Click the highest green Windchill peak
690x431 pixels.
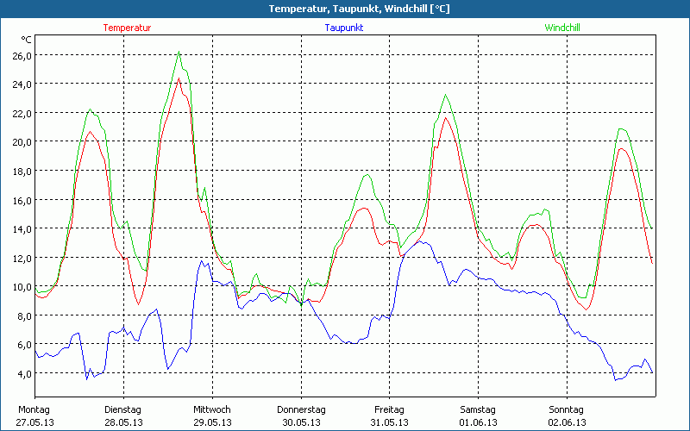tap(179, 53)
